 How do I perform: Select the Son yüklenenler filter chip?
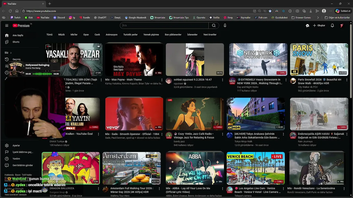click(x=173, y=35)
